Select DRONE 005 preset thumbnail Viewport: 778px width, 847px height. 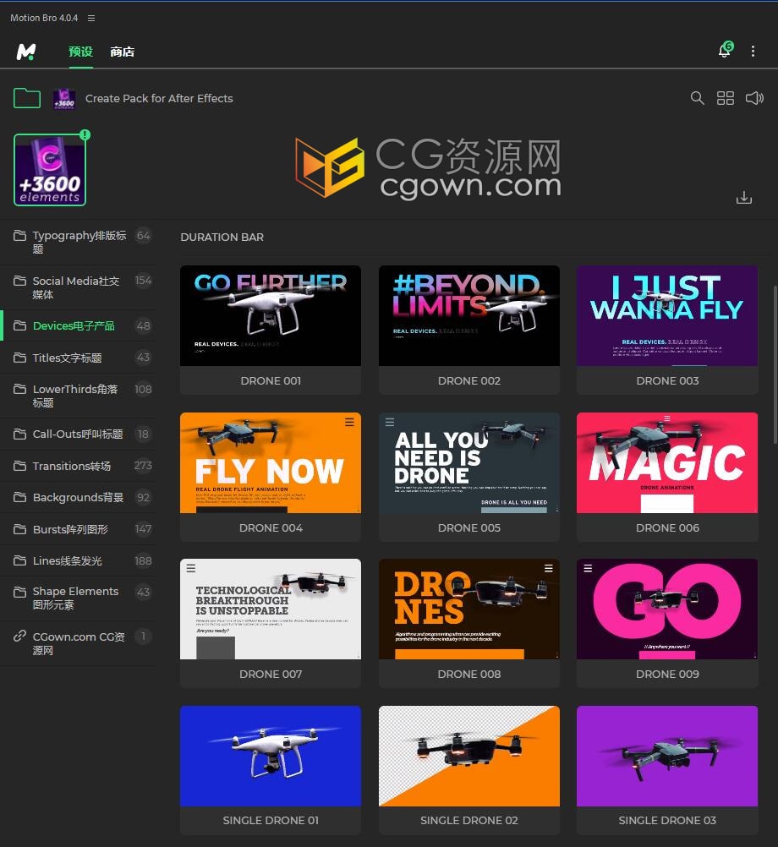(469, 462)
